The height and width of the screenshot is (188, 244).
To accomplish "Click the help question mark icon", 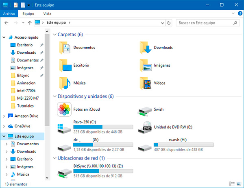I will pyautogui.click(x=239, y=13).
